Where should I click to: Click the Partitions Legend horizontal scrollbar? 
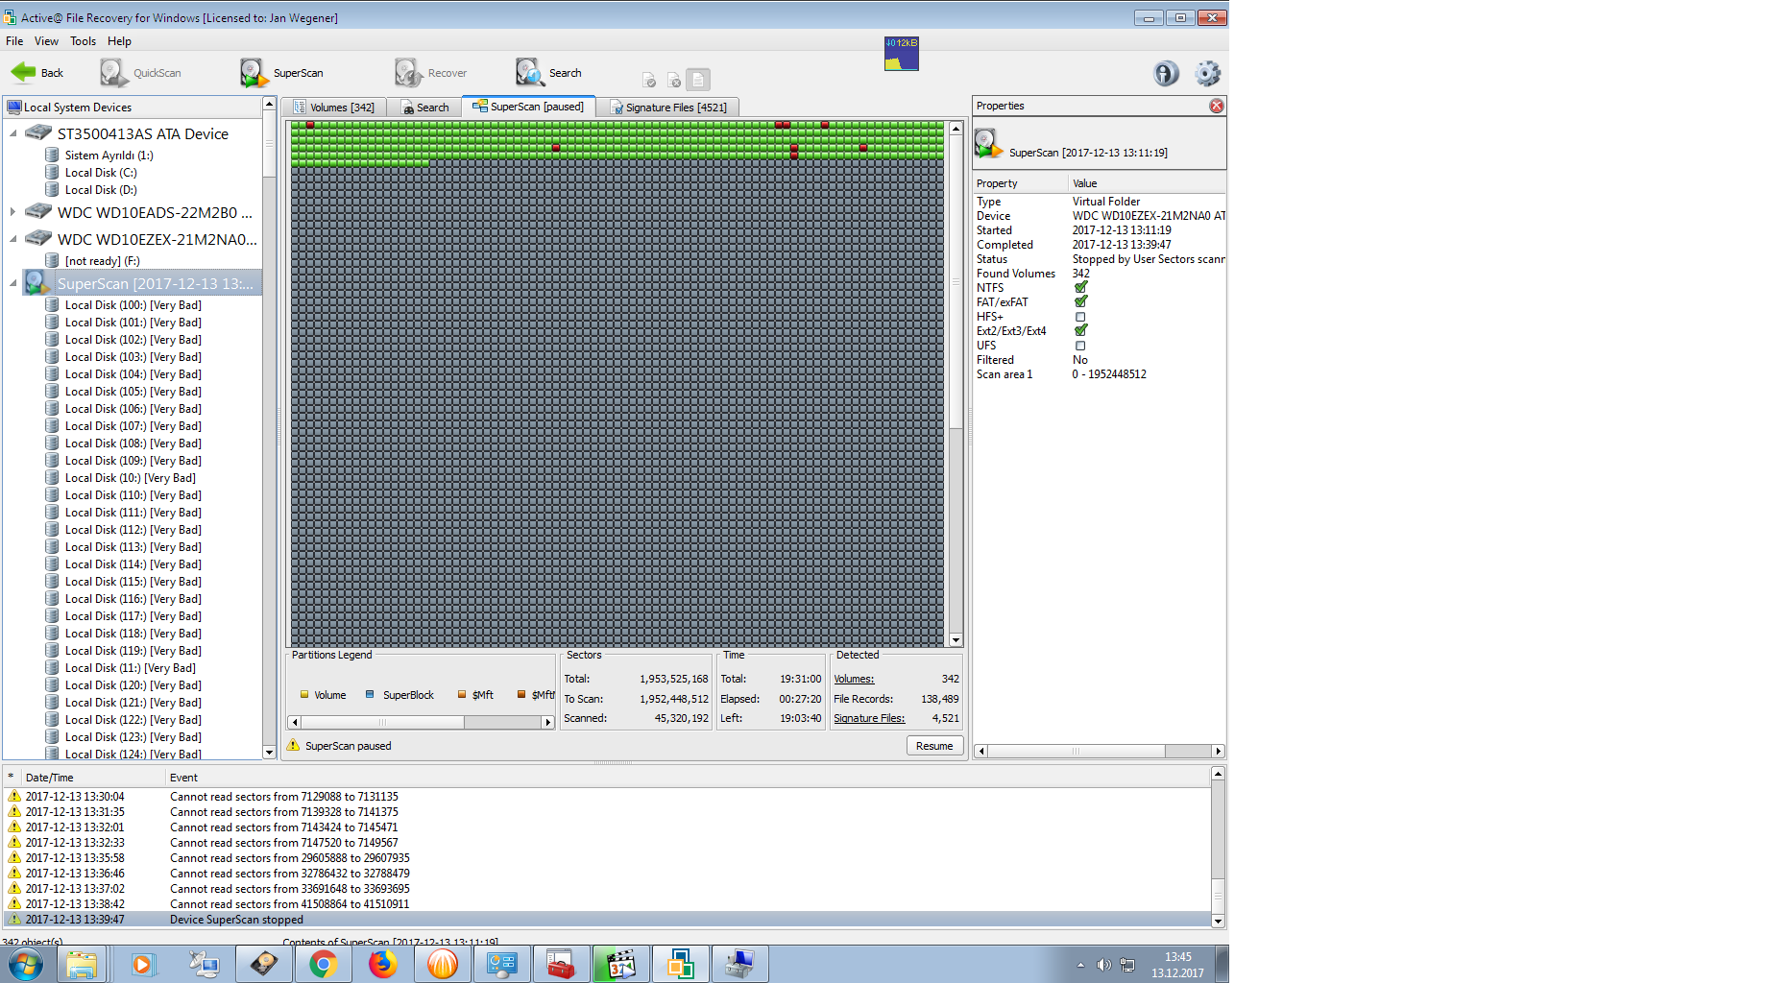point(421,723)
